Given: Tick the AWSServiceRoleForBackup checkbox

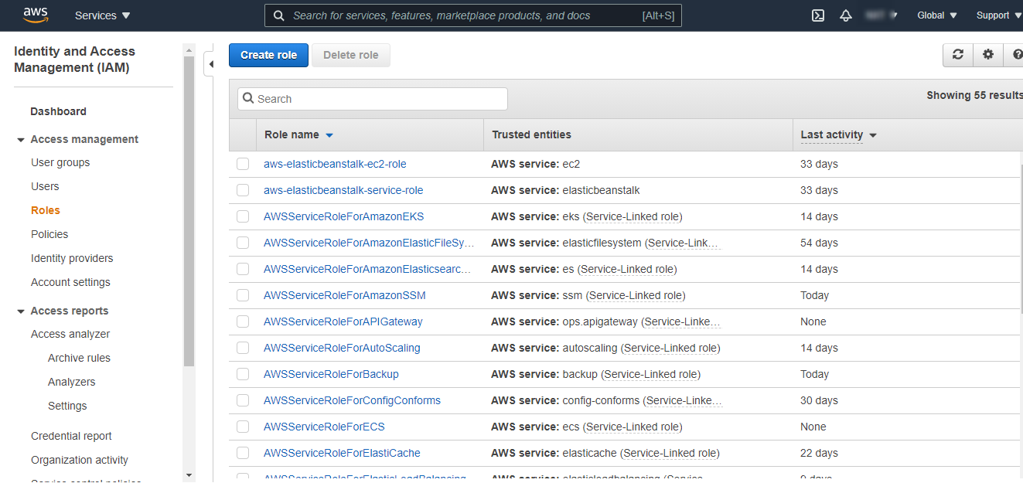Looking at the screenshot, I should tap(243, 374).
